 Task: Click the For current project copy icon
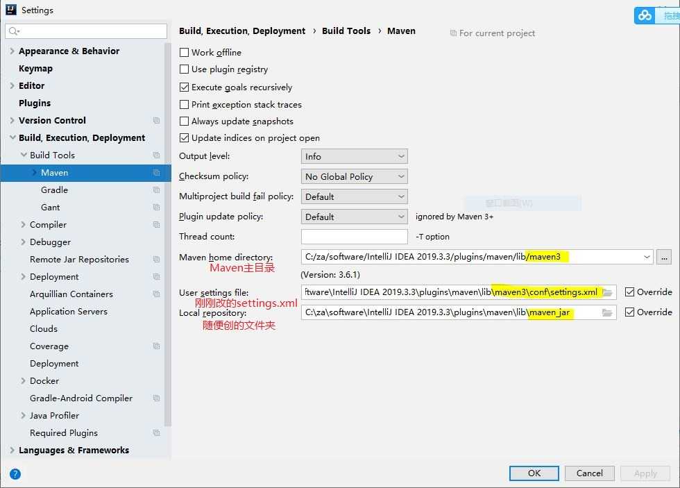click(453, 33)
